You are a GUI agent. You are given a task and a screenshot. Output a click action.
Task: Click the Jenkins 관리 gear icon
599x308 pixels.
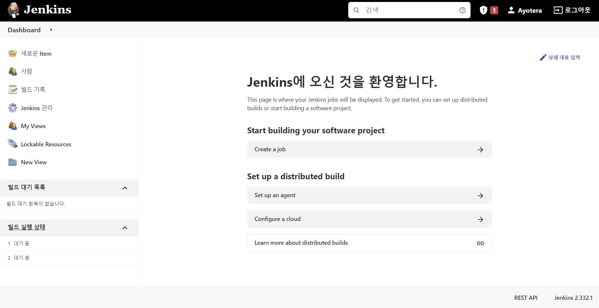12,108
